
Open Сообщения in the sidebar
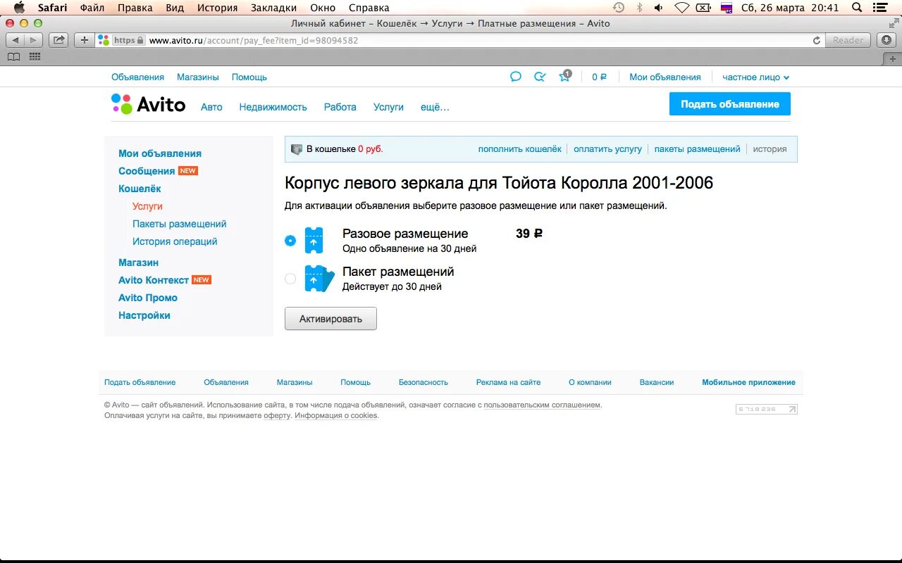147,171
